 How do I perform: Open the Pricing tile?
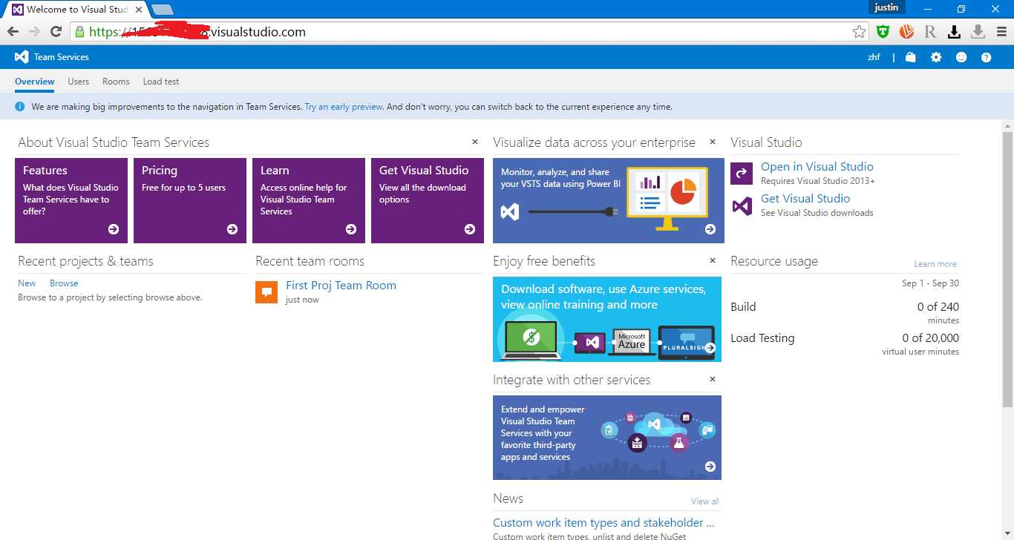[x=190, y=200]
